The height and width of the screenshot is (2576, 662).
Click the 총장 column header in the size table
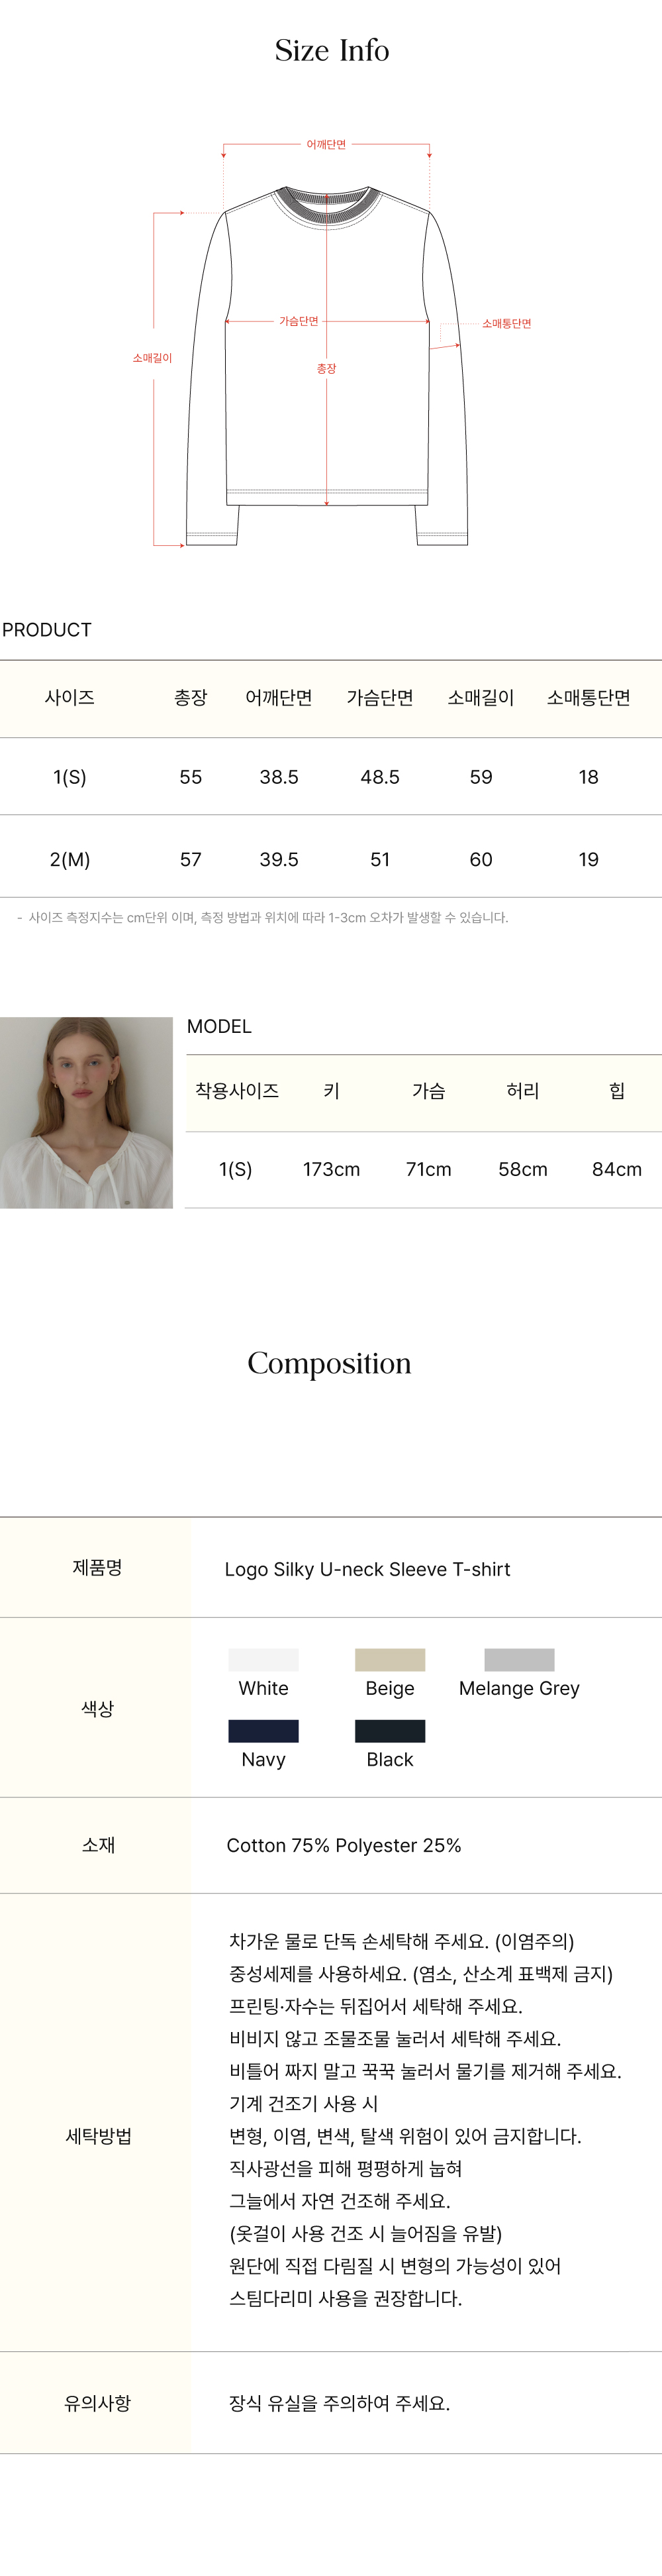pos(191,698)
